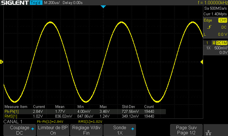
Task: Click the Pk-Pk count 19440
Action: pyautogui.click(x=149, y=111)
